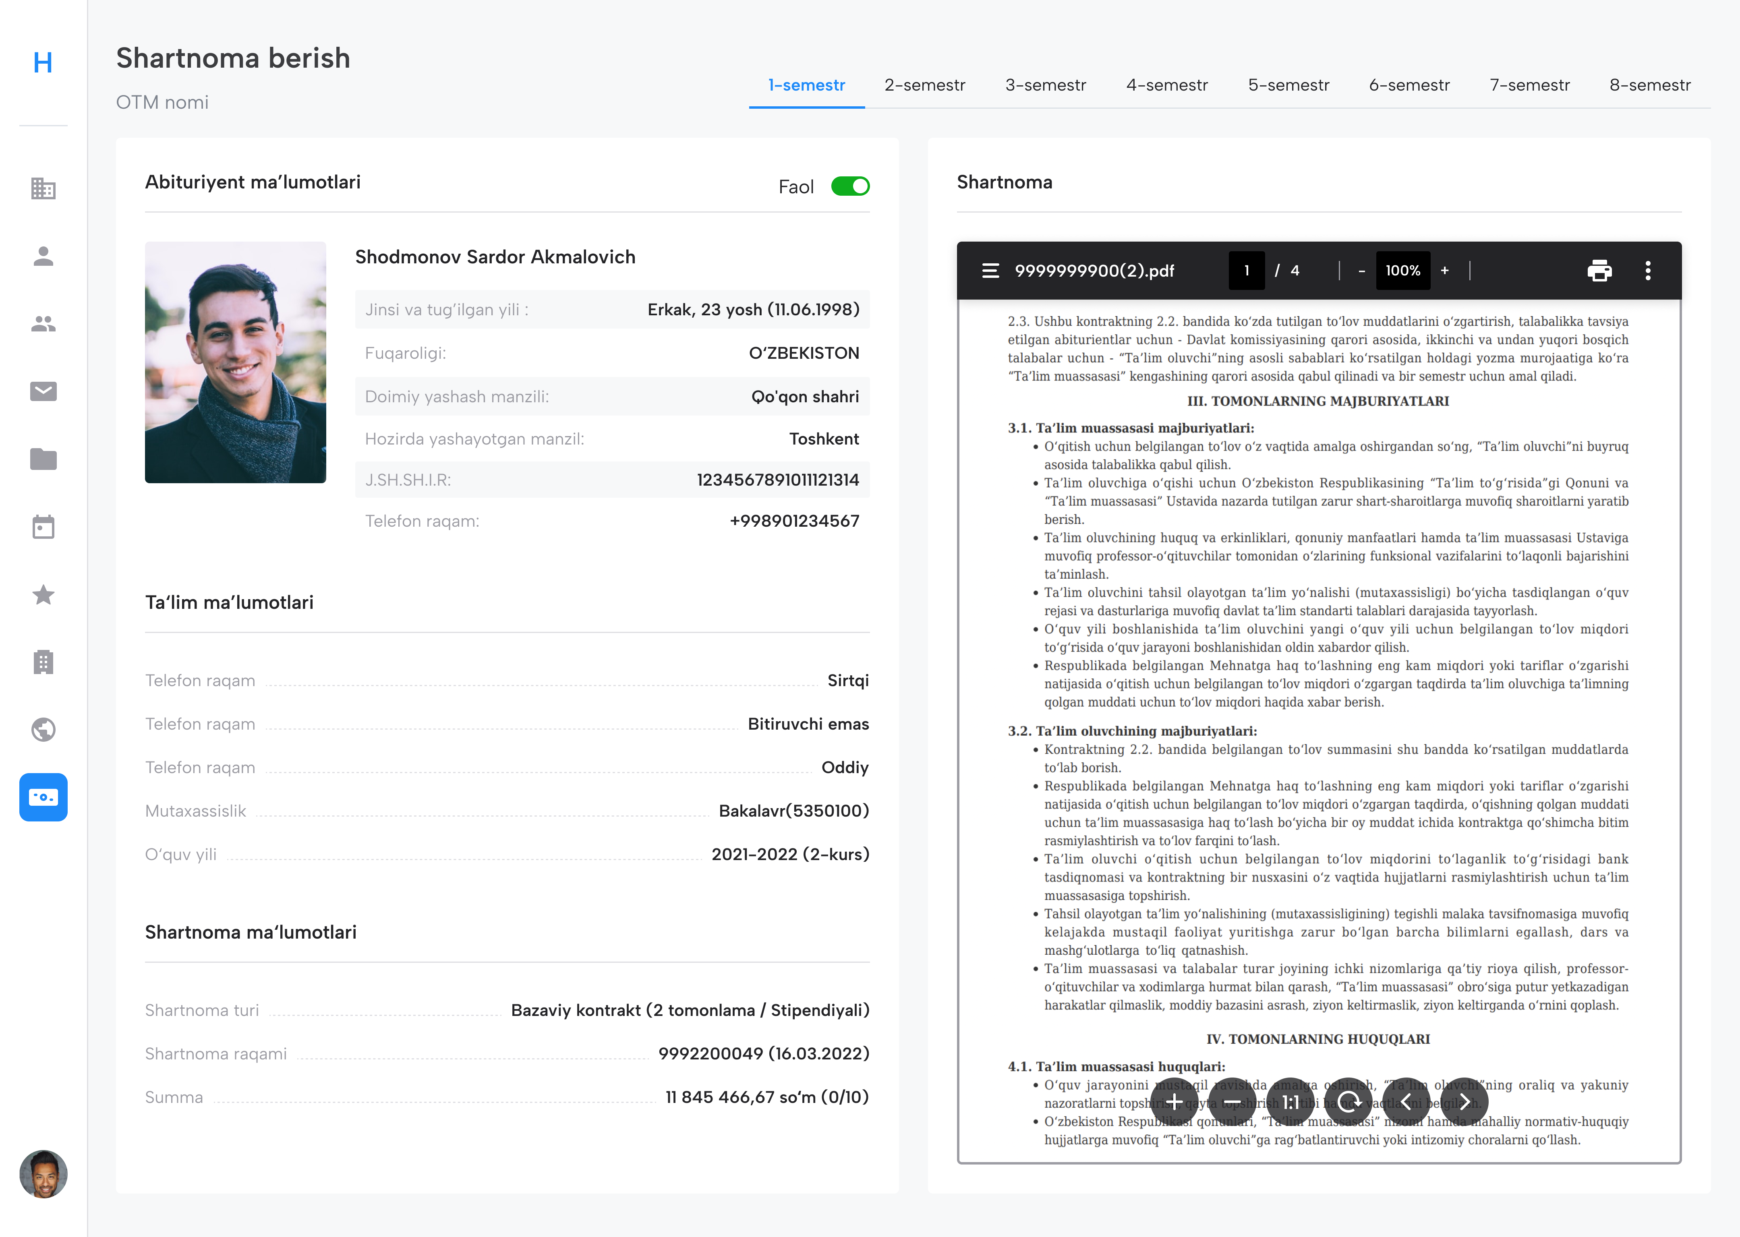1740x1237 pixels.
Task: Click floating zoom in plus button
Action: [1174, 1101]
